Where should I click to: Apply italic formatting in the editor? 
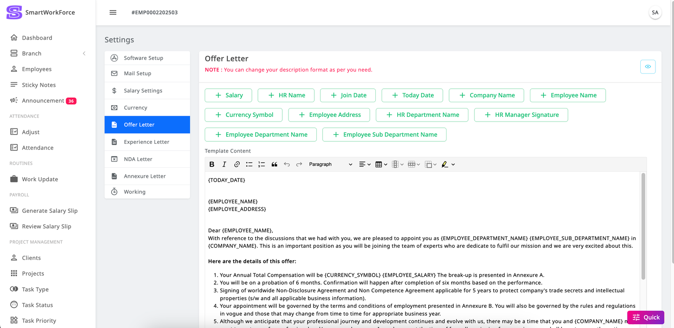224,164
